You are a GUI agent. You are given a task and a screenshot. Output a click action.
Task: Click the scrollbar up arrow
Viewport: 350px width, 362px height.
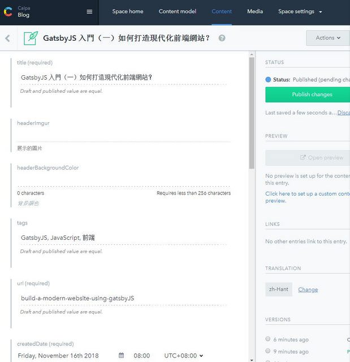coord(252,54)
